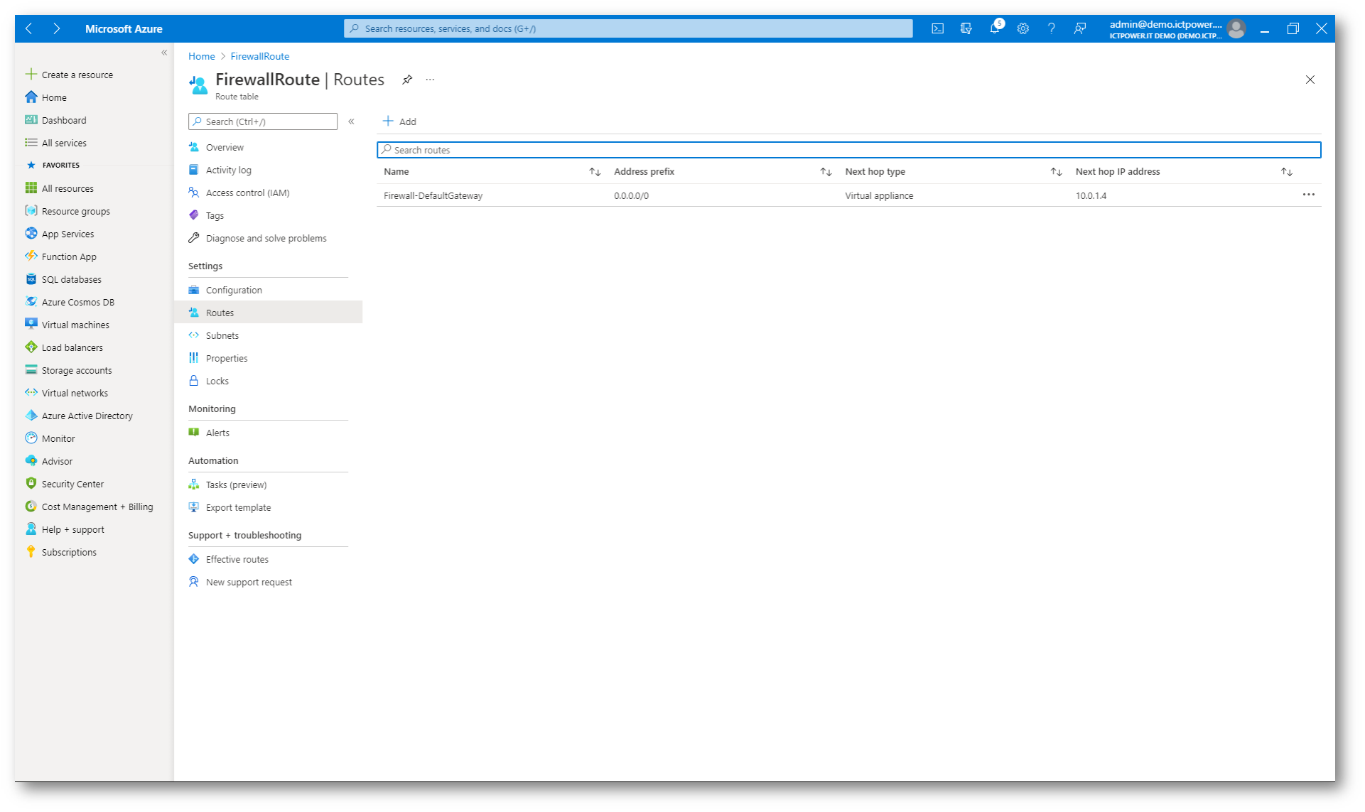Open Tags in the resource menu
This screenshot has height=812, width=1365.
coord(215,215)
